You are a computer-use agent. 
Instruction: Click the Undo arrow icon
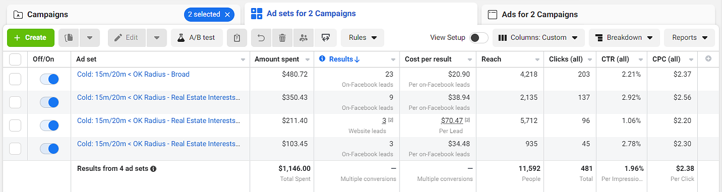[x=261, y=38]
